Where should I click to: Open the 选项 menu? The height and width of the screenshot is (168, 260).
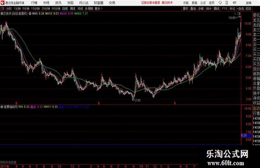point(212,3)
